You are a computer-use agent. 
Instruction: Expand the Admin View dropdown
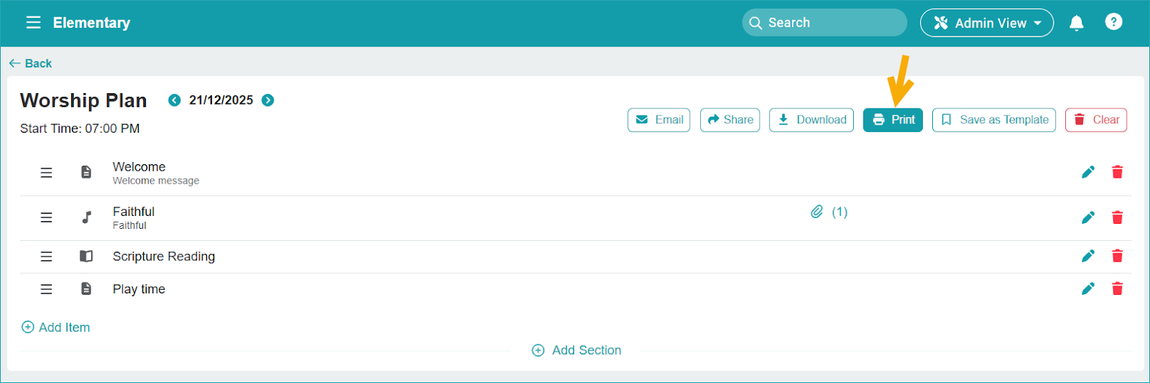pos(986,23)
